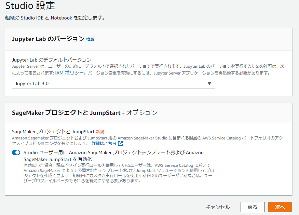Open the IAM ポリシー link

[69, 73]
